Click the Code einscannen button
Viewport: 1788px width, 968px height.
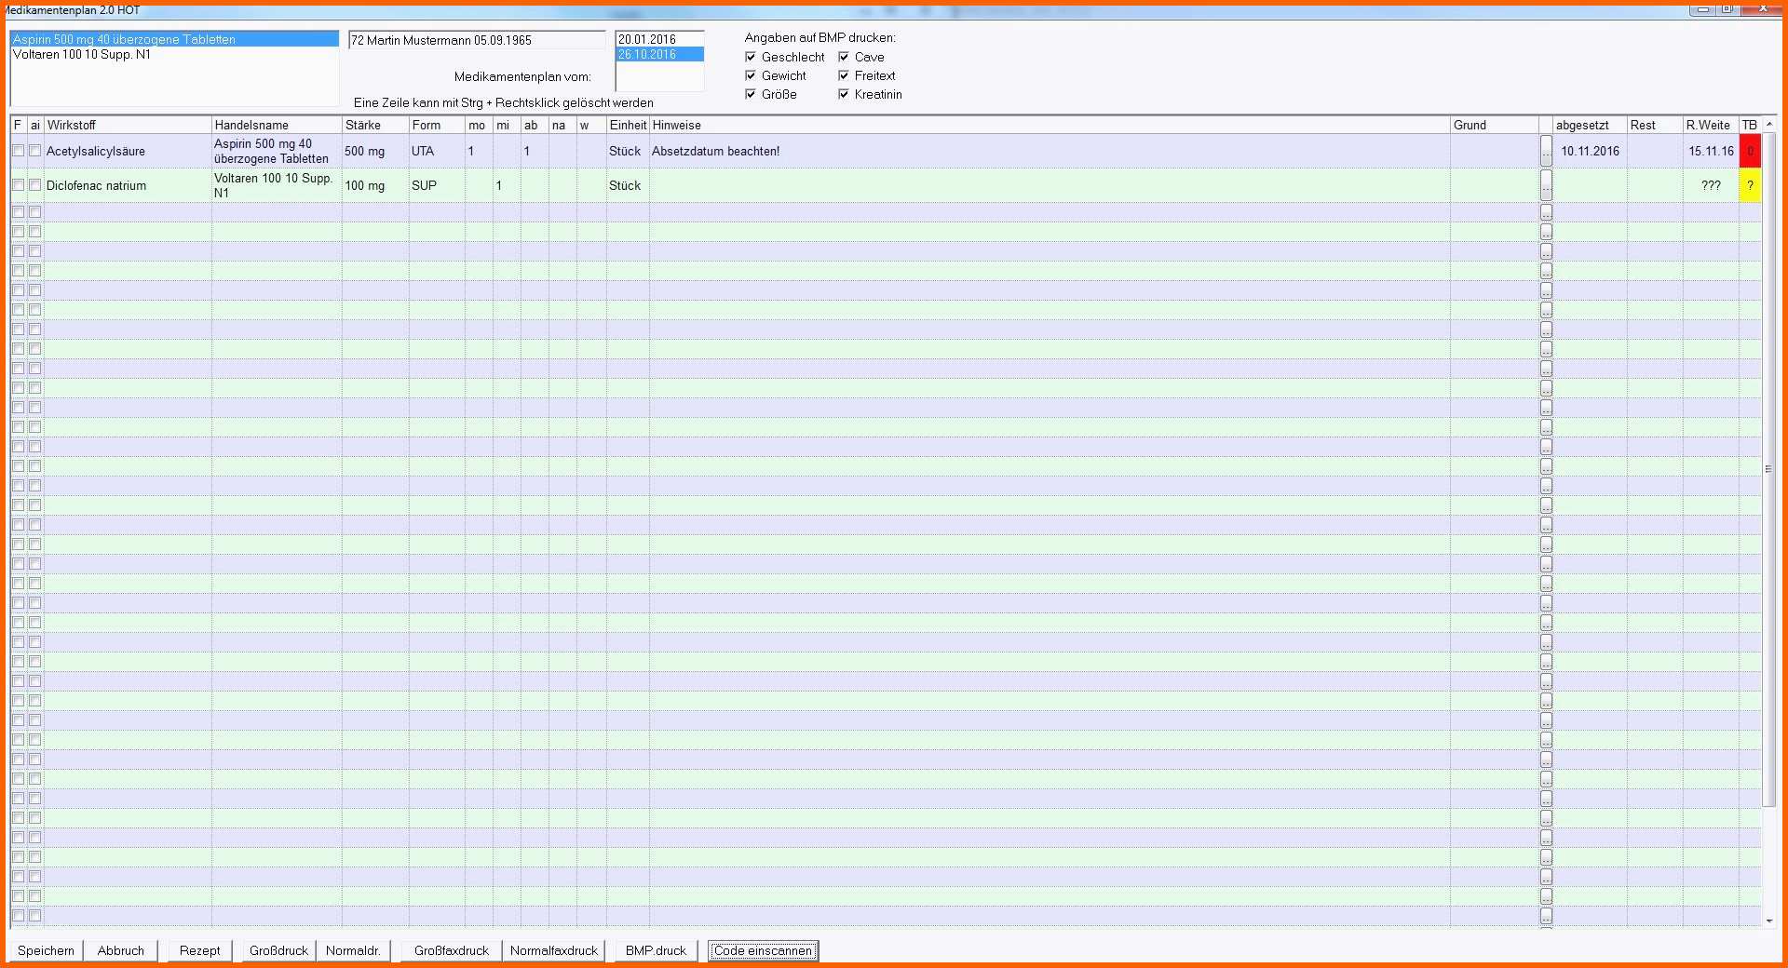(x=763, y=950)
